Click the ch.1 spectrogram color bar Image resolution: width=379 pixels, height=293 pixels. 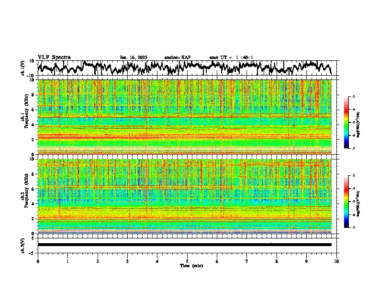(x=346, y=123)
